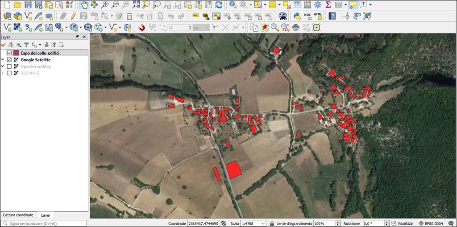457x227 pixels.
Task: Click the Zoom In magnifier tool
Action: 105,4
